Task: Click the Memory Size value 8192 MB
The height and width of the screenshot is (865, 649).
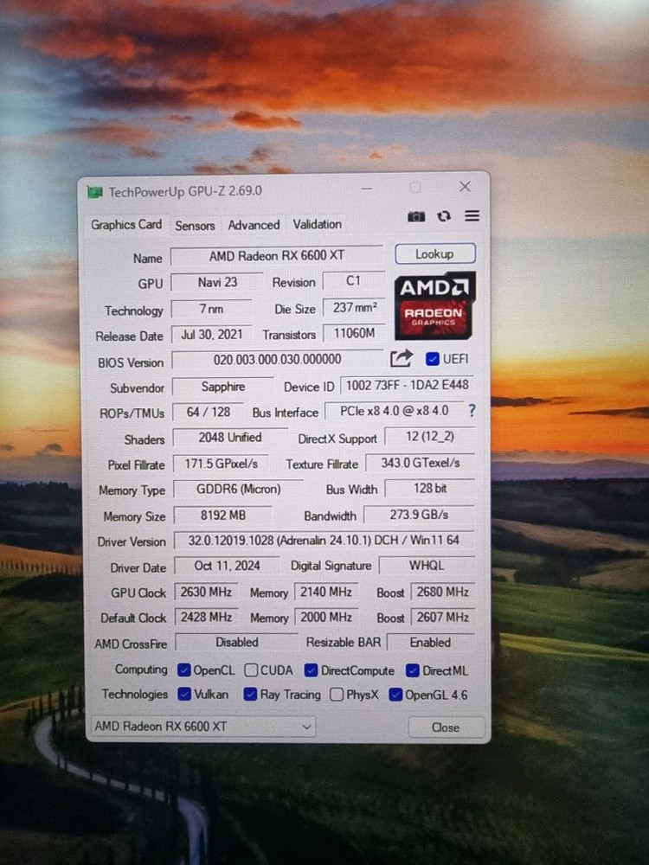Action: [223, 515]
